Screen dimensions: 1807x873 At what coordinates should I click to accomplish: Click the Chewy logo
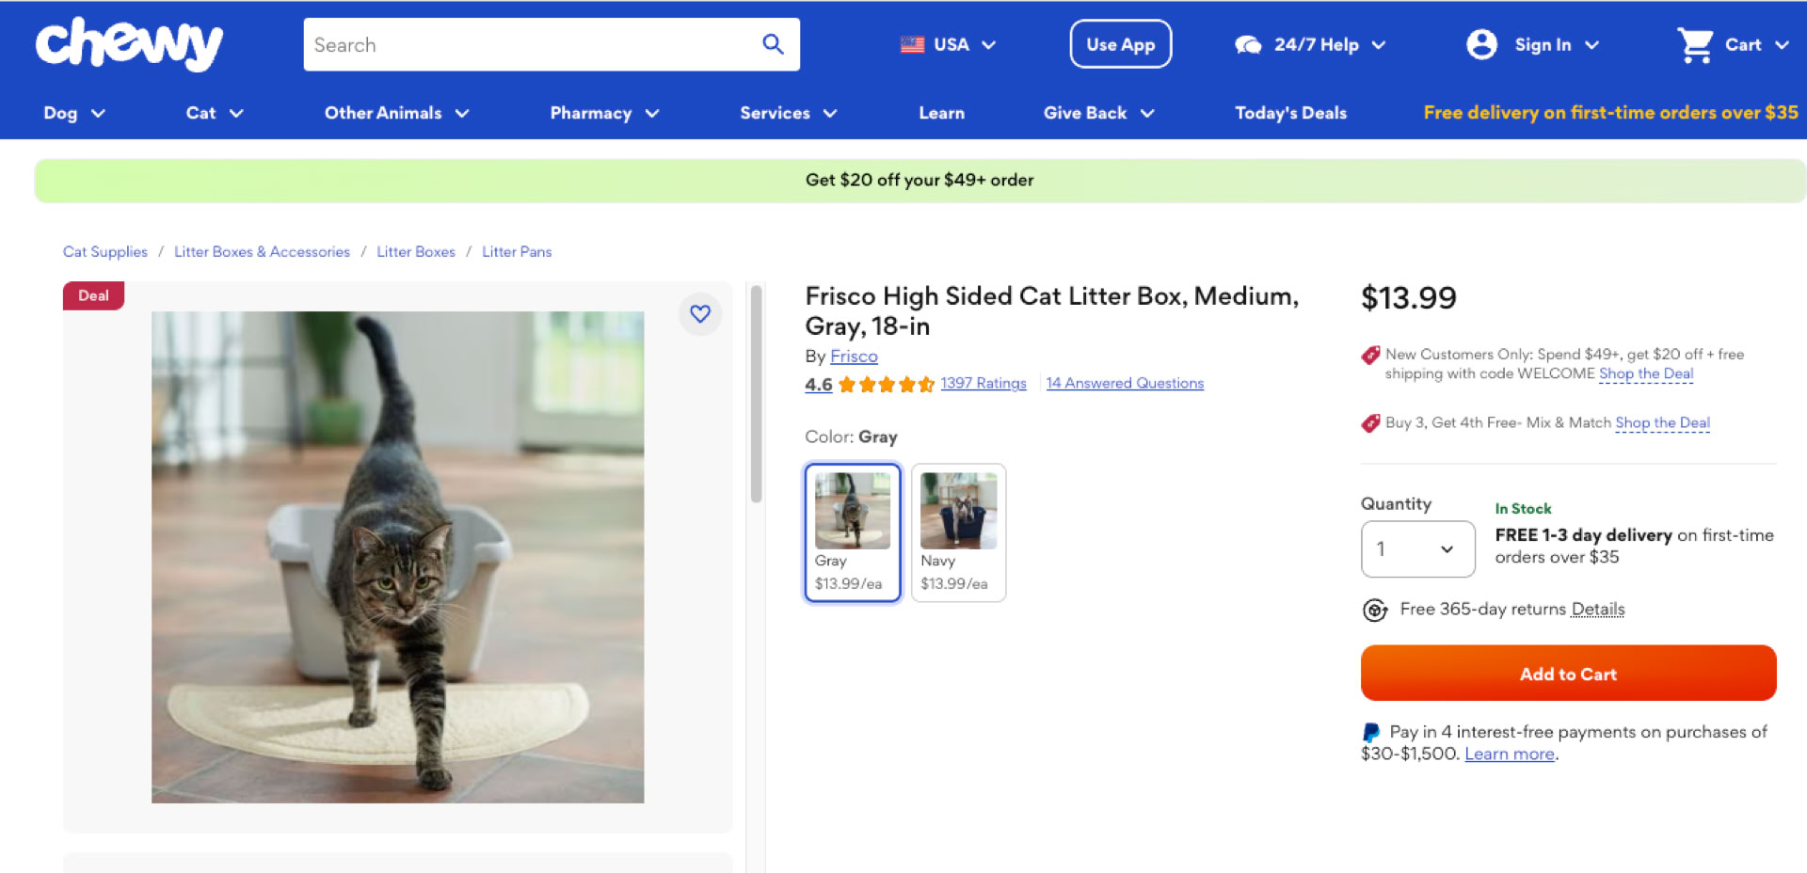pyautogui.click(x=129, y=43)
